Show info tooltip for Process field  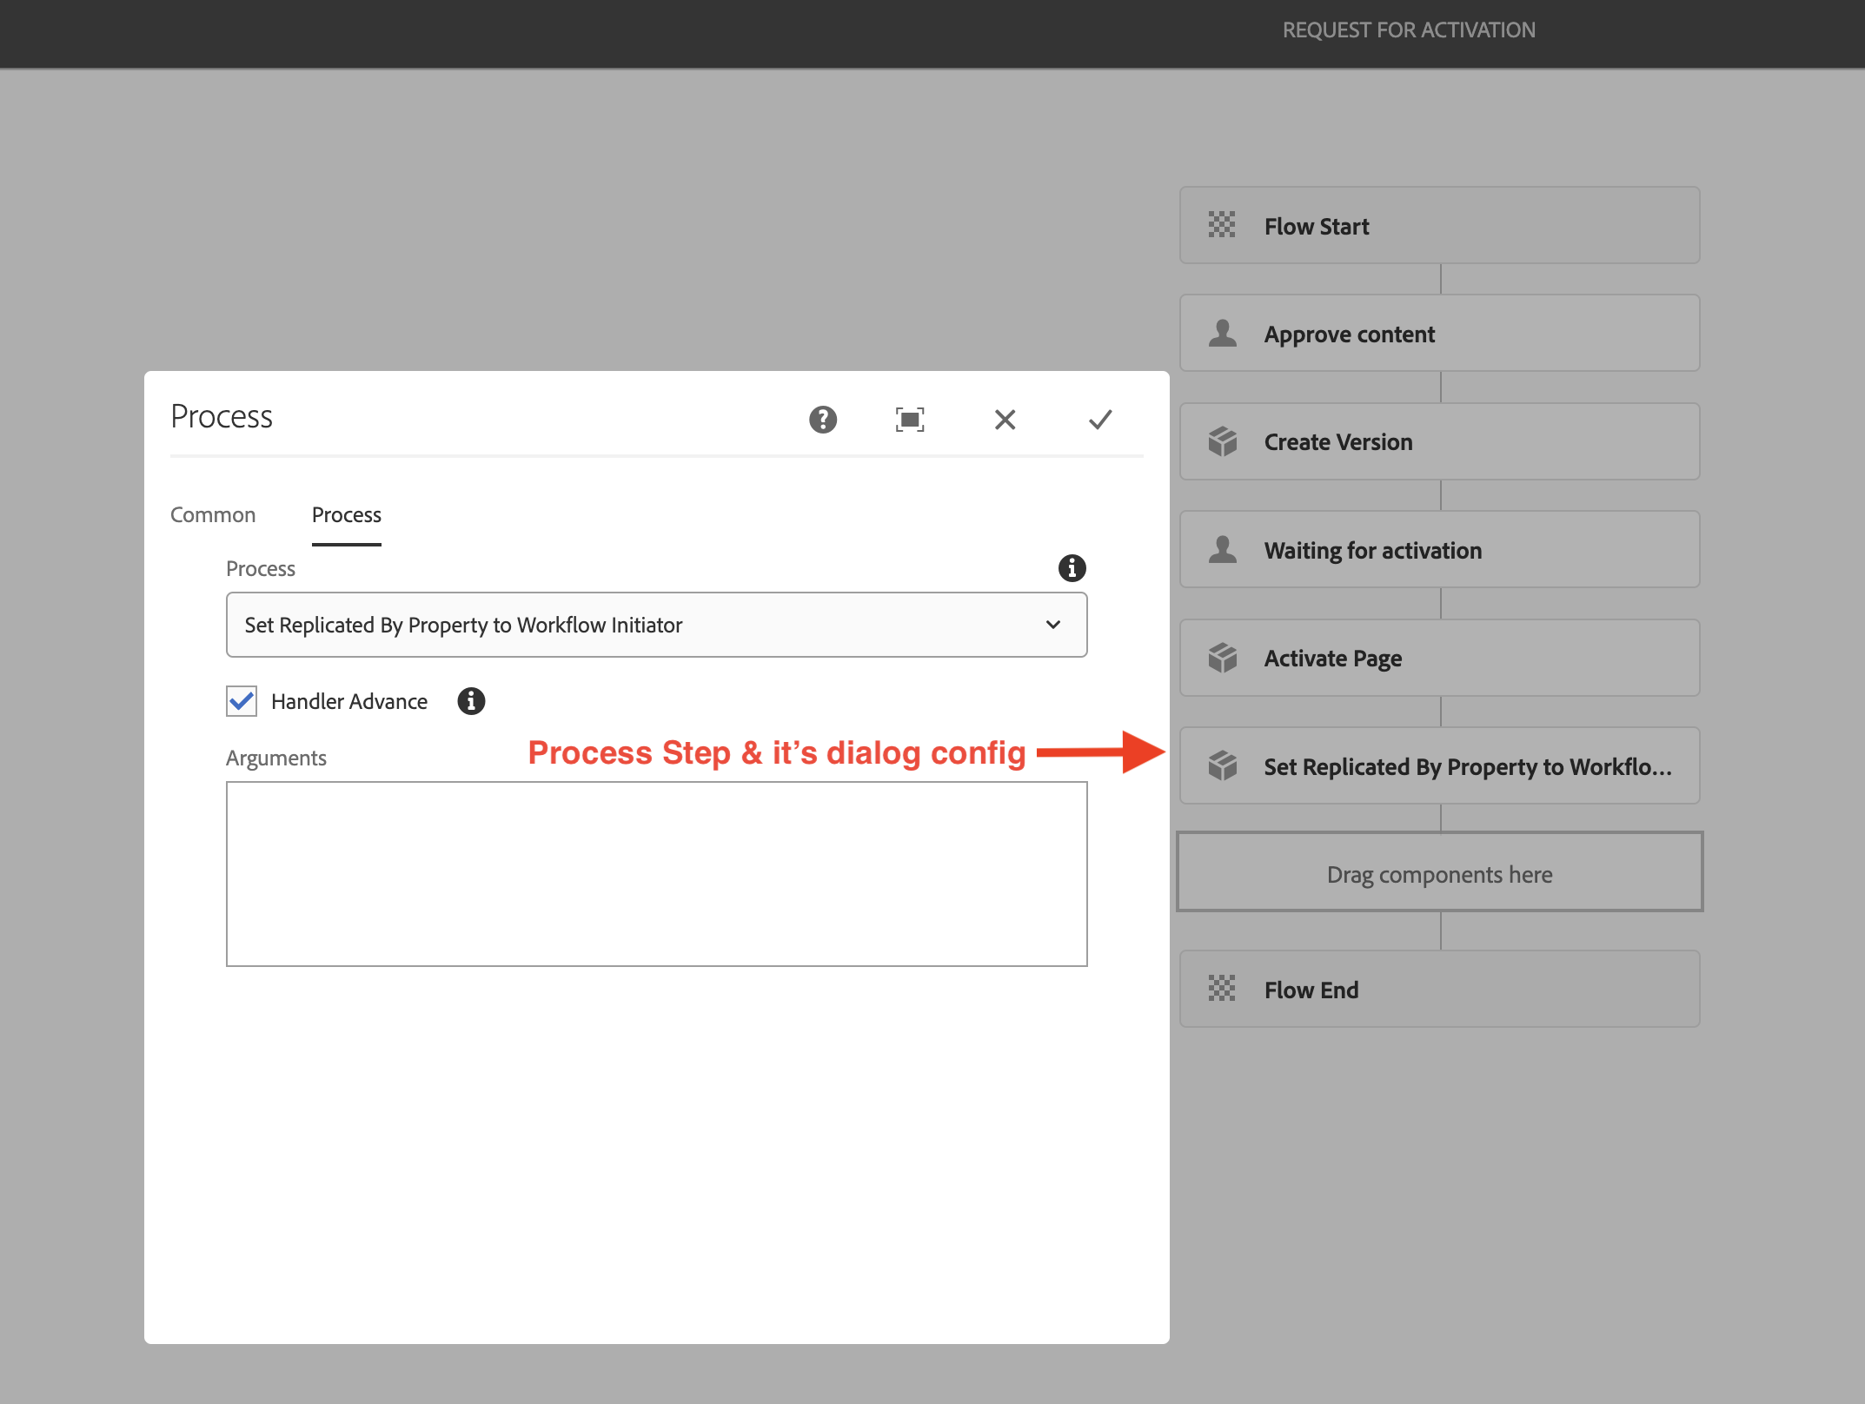point(1072,568)
